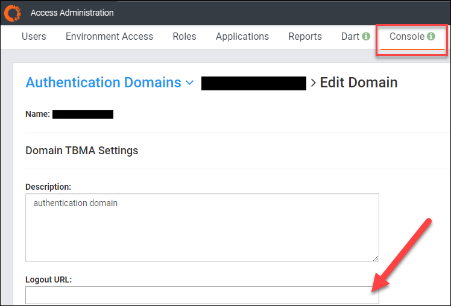Screen dimensions: 451x306
Task: Go to the Roles tab
Action: pyautogui.click(x=184, y=37)
